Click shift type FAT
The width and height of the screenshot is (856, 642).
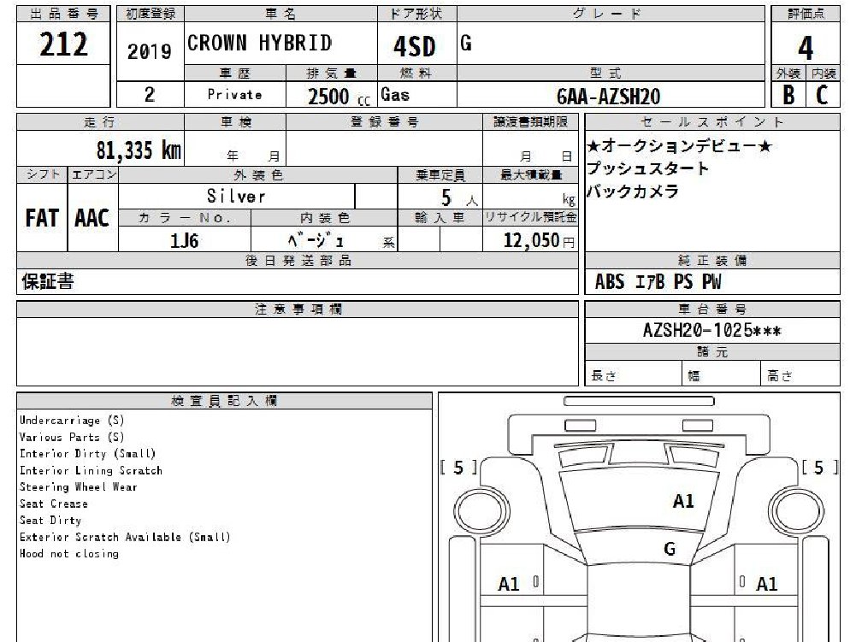point(42,218)
